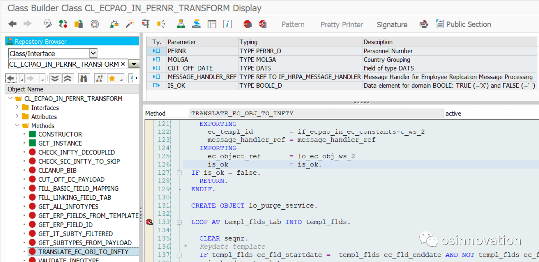539x262 pixels.
Task: Click the IS_OK parameter cell
Action: coord(203,85)
